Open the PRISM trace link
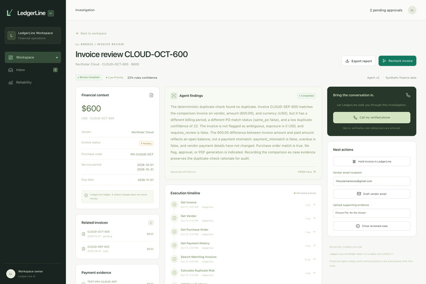This screenshot has height=284, width=426. 307,172
